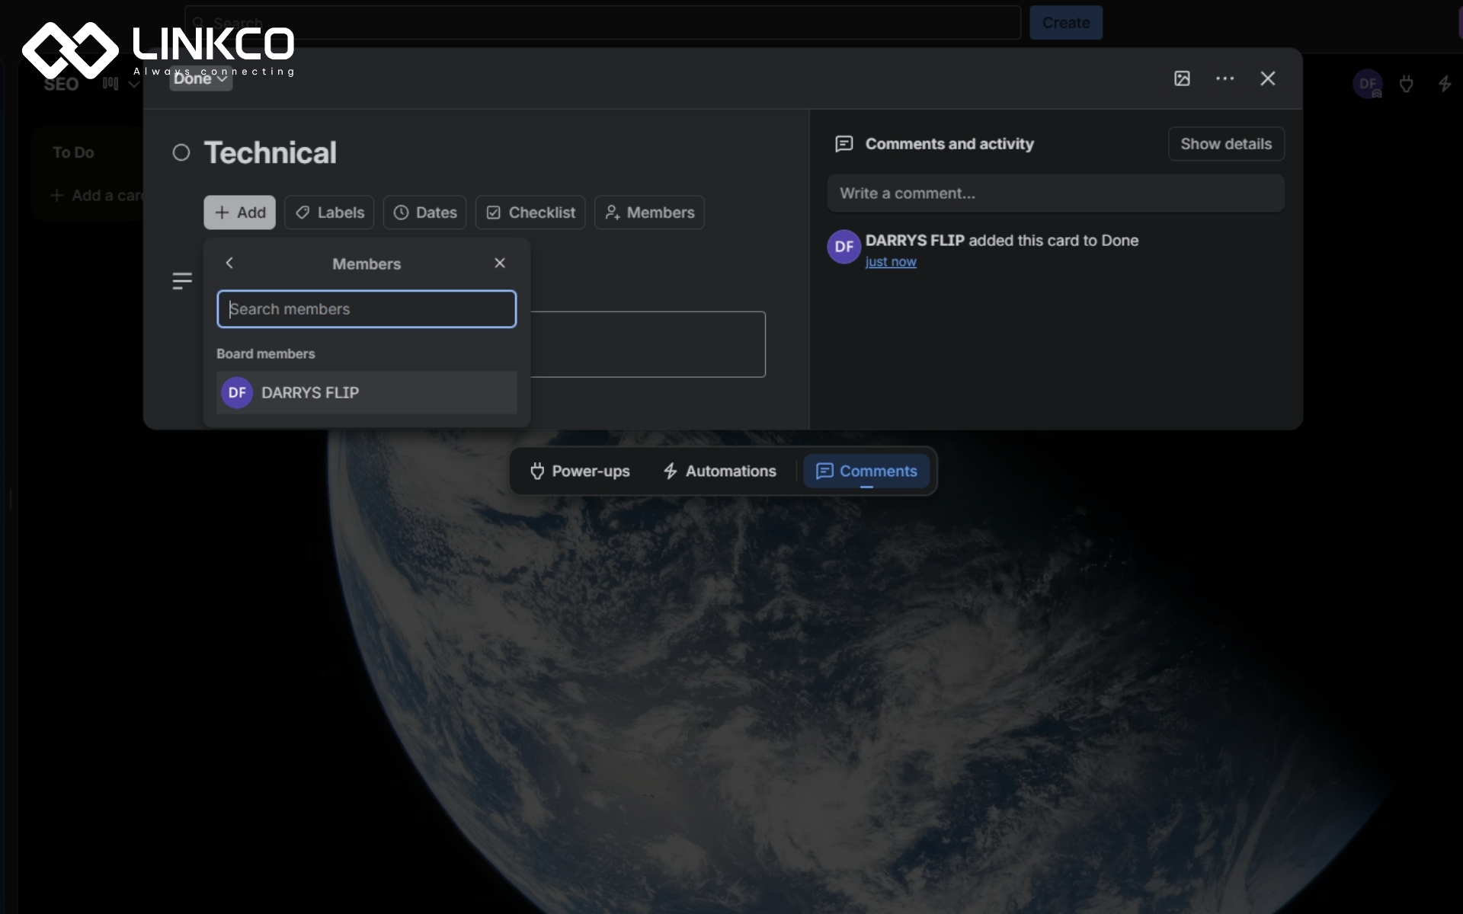Click DF avatar in activity feed
This screenshot has height=914, width=1463.
tap(844, 247)
